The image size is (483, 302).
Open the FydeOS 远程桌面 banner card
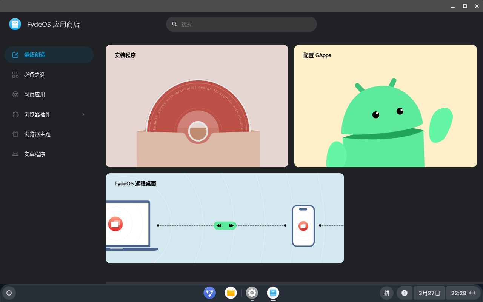tap(225, 218)
